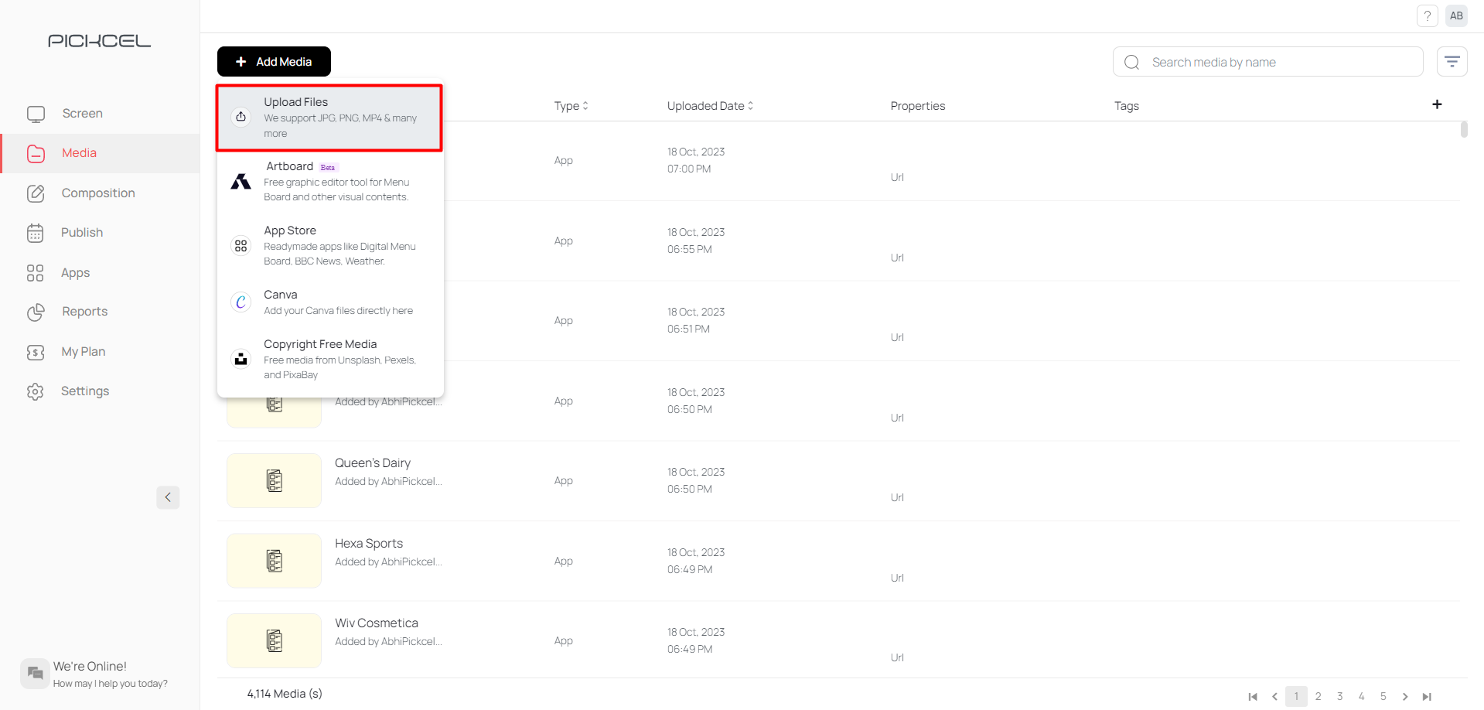Viewport: 1484px width, 710px height.
Task: Open the Wiv Cosmetica thumbnail
Action: point(274,640)
